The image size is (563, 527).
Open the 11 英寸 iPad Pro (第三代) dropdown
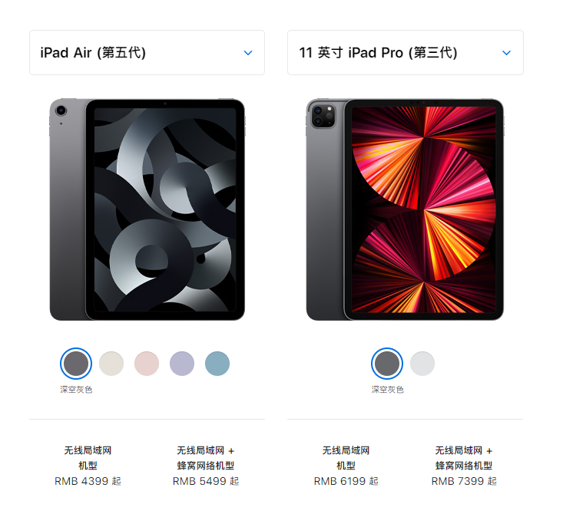(406, 53)
